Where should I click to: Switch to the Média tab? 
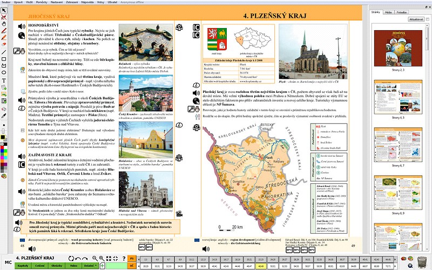388,12
